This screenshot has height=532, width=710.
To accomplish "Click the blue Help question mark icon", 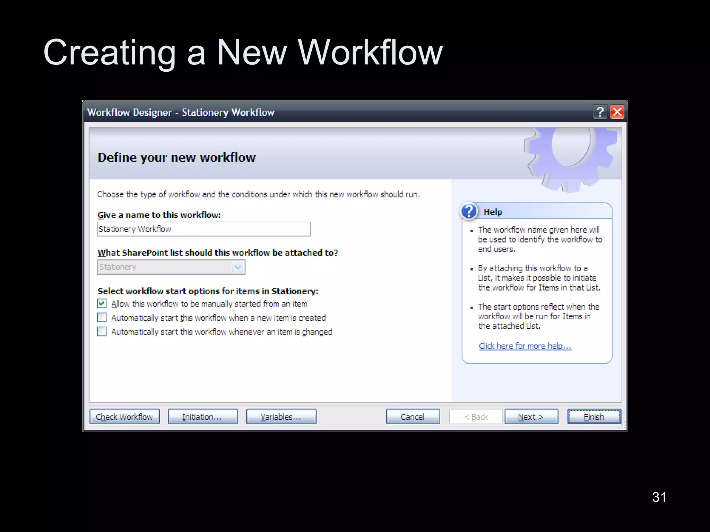I will tap(469, 211).
